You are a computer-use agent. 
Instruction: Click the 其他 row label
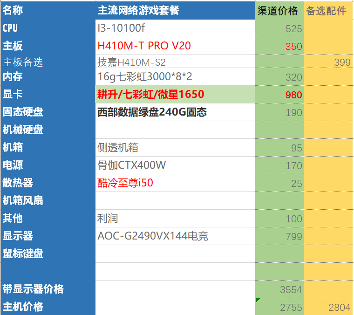click(48, 219)
